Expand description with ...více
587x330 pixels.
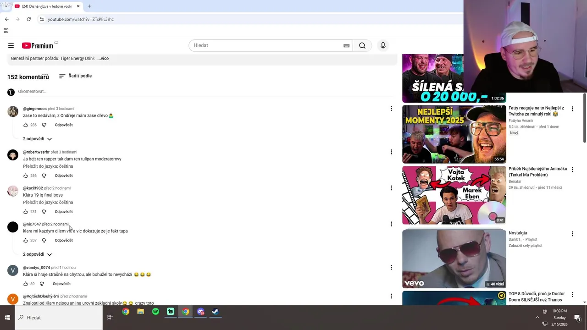[x=103, y=58]
